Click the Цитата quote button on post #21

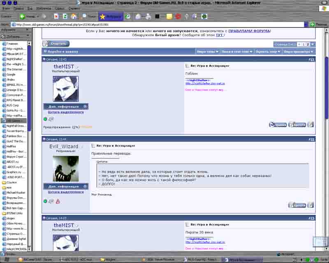297,125
